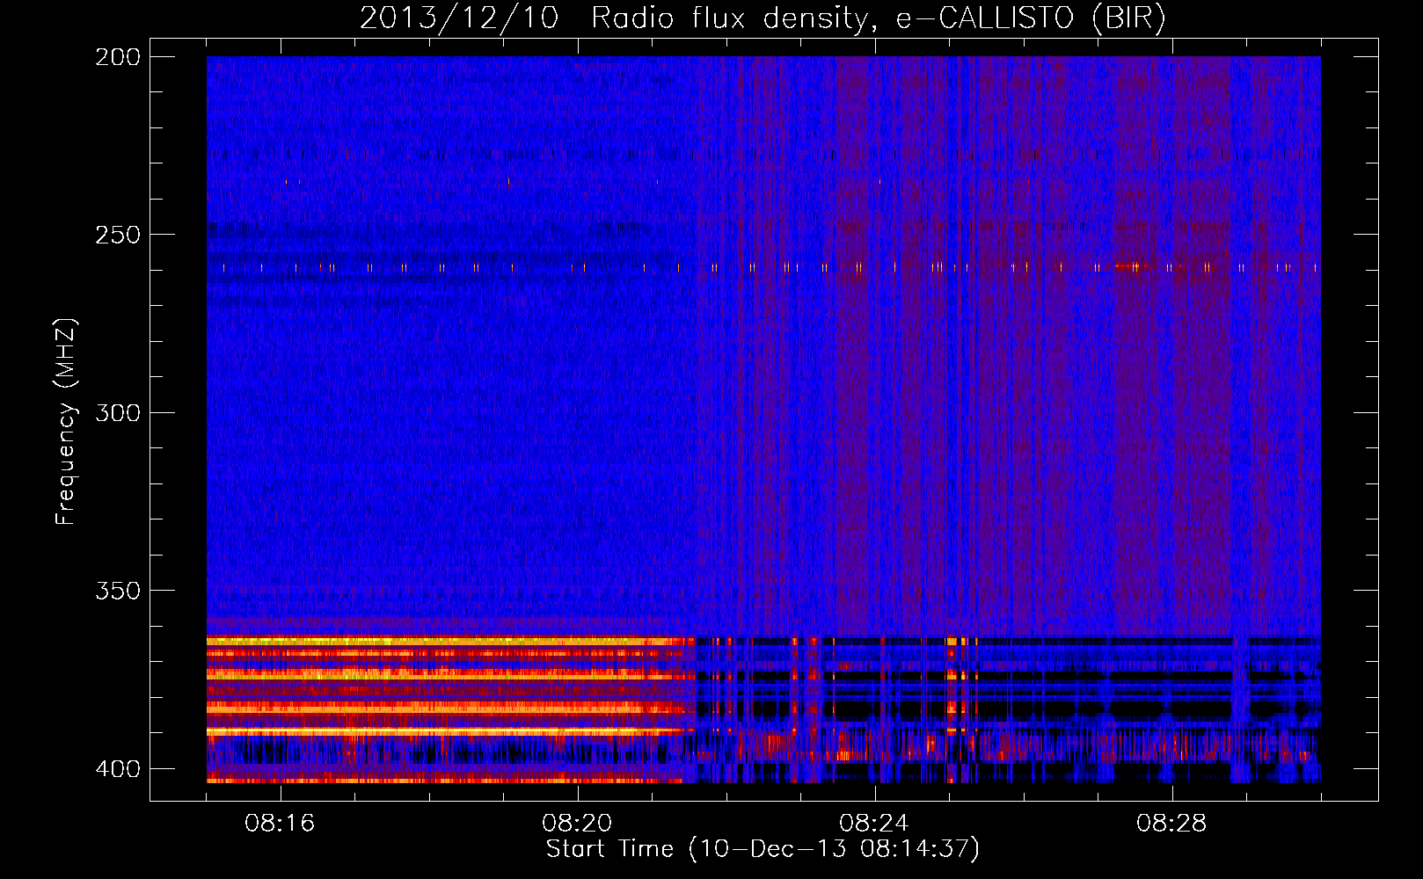
Task: Click the 200 frequency tick label
Action: [x=117, y=57]
